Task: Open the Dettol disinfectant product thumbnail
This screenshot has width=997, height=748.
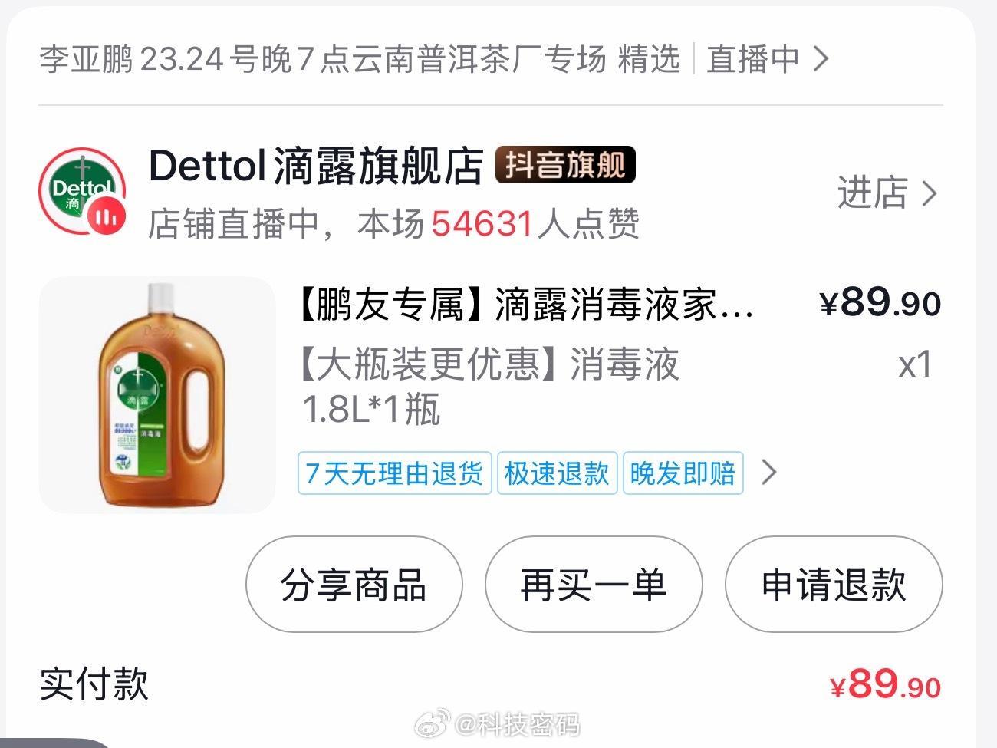Action: click(x=157, y=395)
